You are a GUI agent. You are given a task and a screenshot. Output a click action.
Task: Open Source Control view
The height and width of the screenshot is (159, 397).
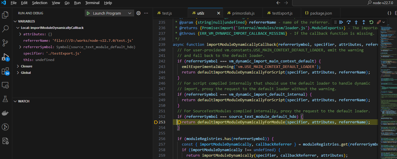(5, 43)
